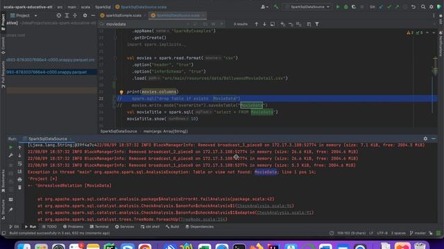This screenshot has height=249, width=444.
Task: Toggle soft-wrap in Run console
Action: point(19,163)
